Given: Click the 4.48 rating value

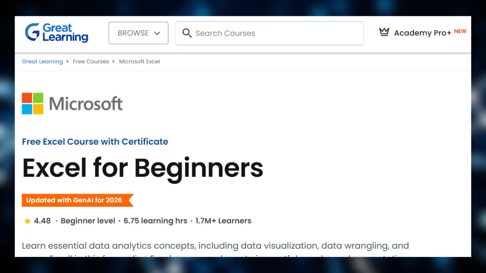Looking at the screenshot, I should tap(42, 221).
